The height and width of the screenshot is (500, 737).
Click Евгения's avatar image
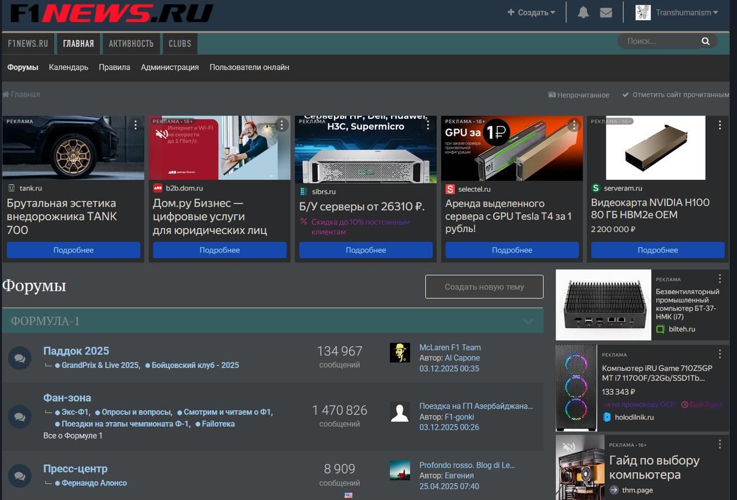[400, 470]
